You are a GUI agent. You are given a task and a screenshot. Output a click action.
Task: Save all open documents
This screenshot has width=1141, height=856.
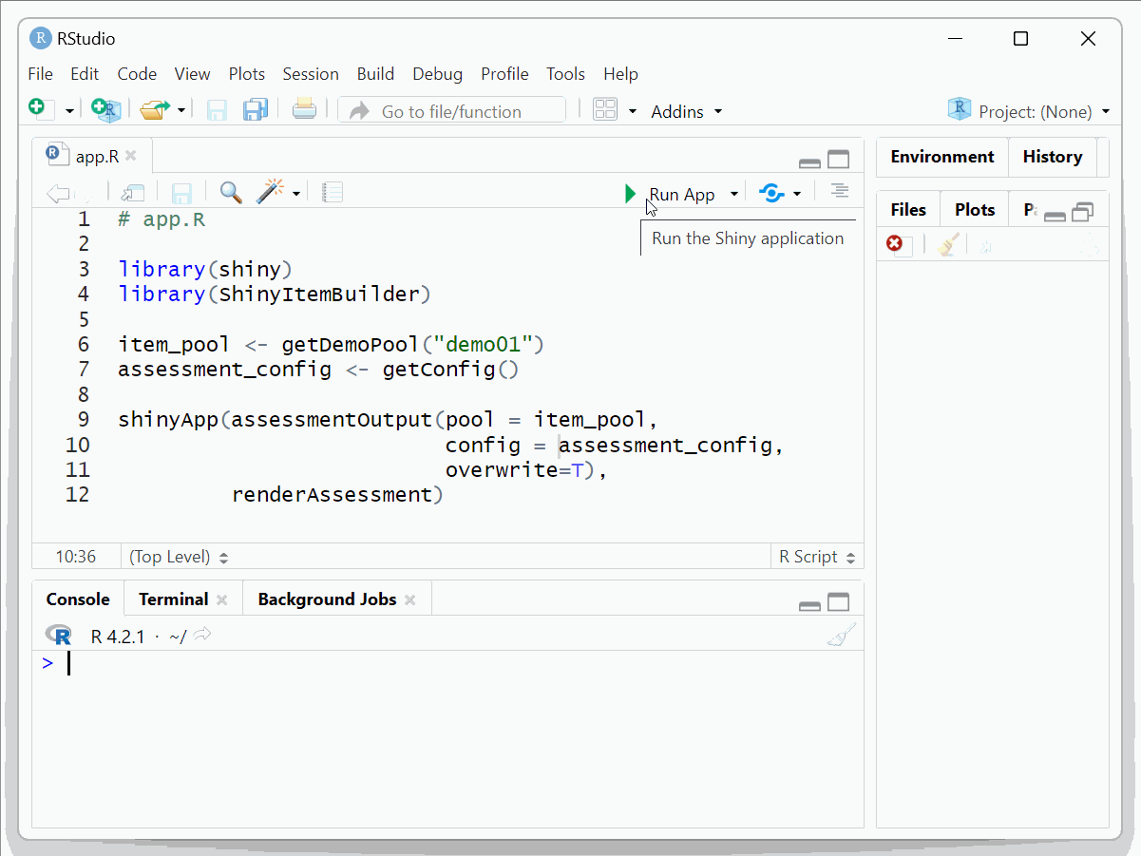[x=256, y=110]
